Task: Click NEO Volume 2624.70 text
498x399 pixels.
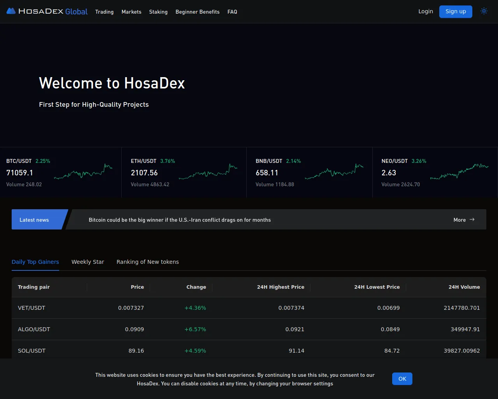Action: [401, 184]
